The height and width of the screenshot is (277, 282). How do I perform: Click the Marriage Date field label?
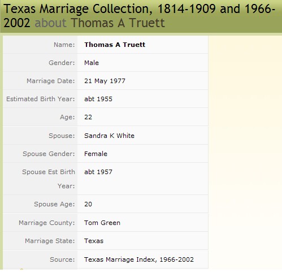pos(51,81)
